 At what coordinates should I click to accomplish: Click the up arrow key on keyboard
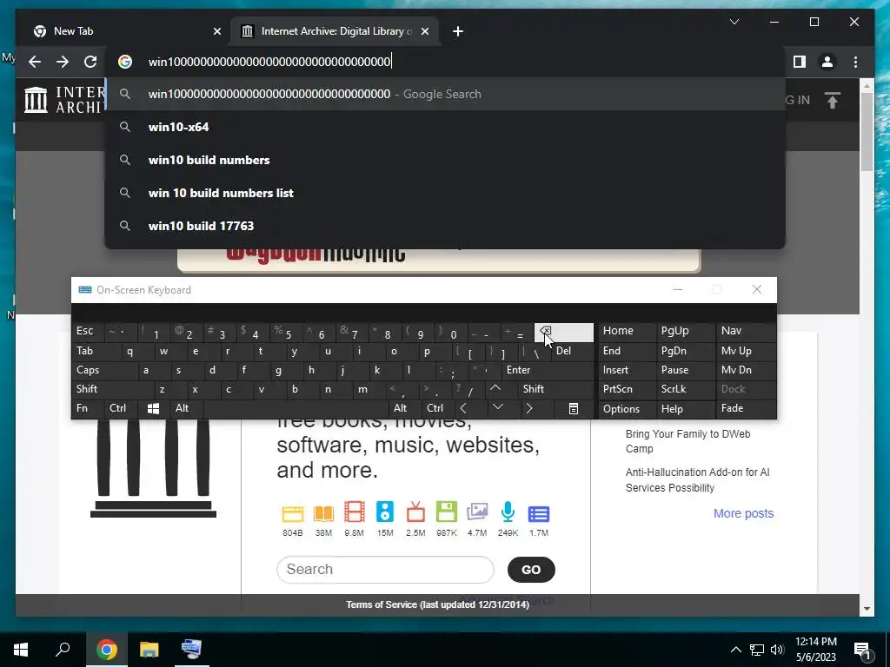(x=495, y=389)
